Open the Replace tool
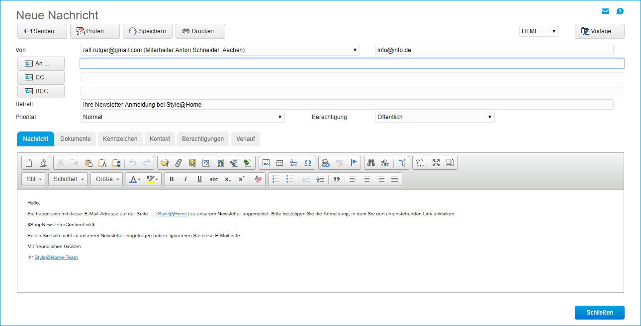This screenshot has height=326, width=641. [385, 163]
